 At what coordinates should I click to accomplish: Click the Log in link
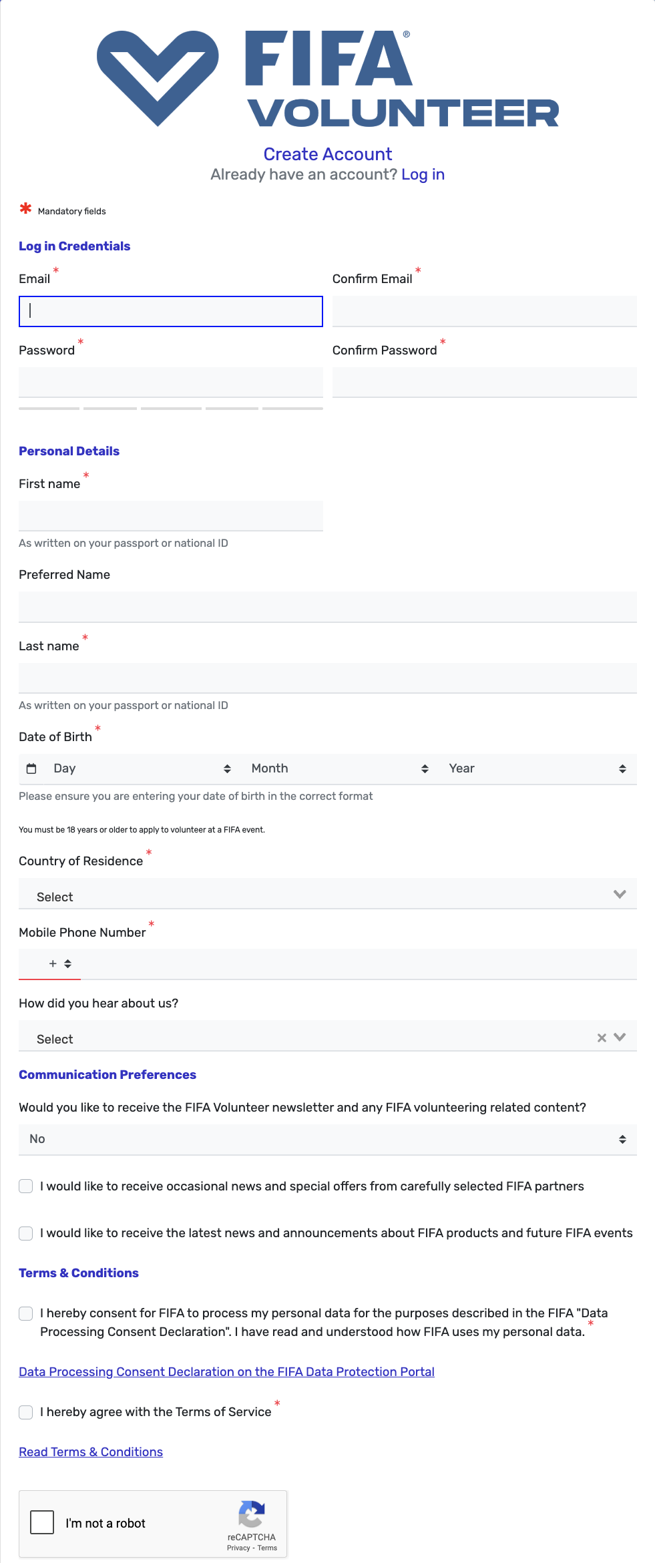(423, 174)
